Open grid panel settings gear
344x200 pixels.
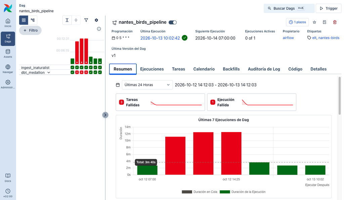(96, 20)
